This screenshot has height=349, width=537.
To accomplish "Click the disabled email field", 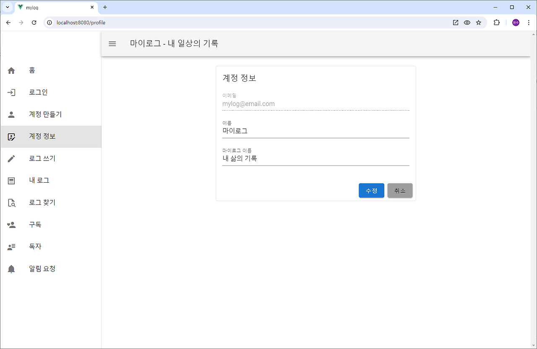I will tap(315, 102).
